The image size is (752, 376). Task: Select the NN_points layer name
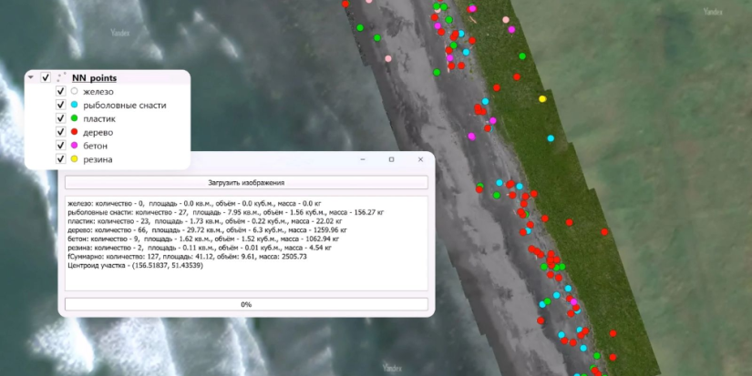(x=94, y=77)
